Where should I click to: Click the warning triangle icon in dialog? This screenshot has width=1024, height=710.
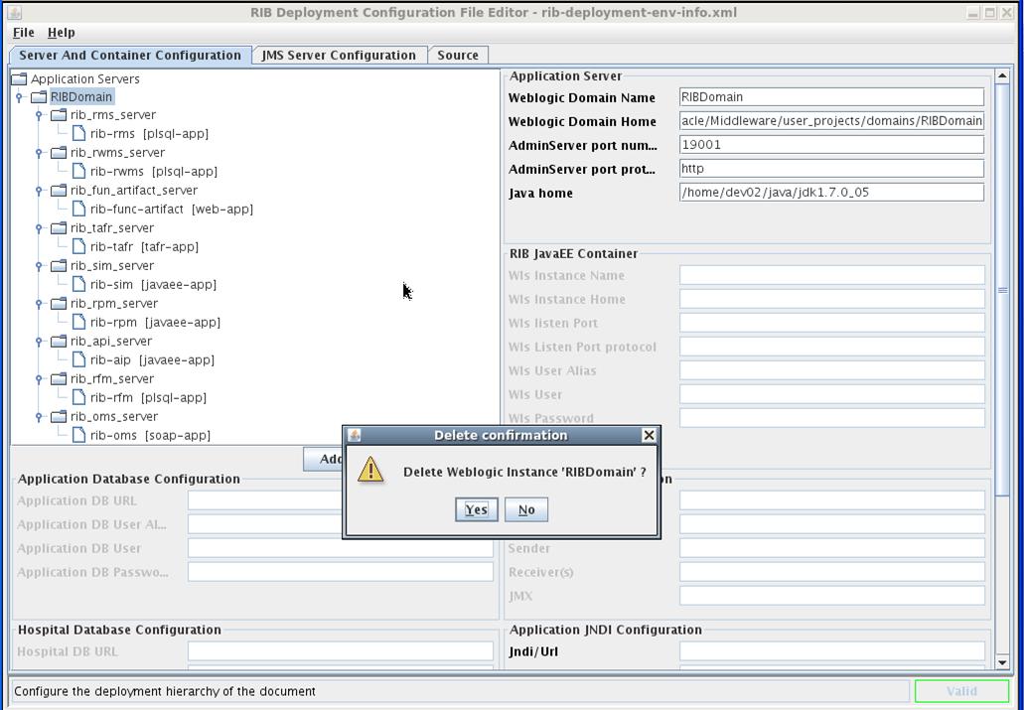[370, 470]
